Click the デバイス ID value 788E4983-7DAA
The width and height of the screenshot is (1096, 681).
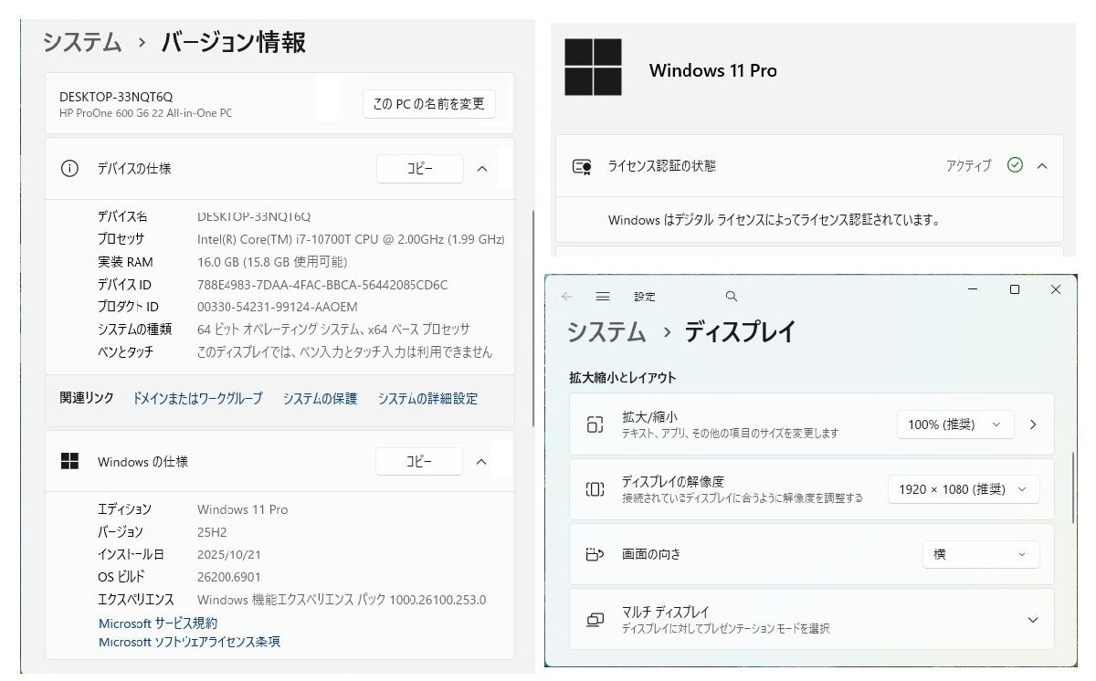(322, 285)
